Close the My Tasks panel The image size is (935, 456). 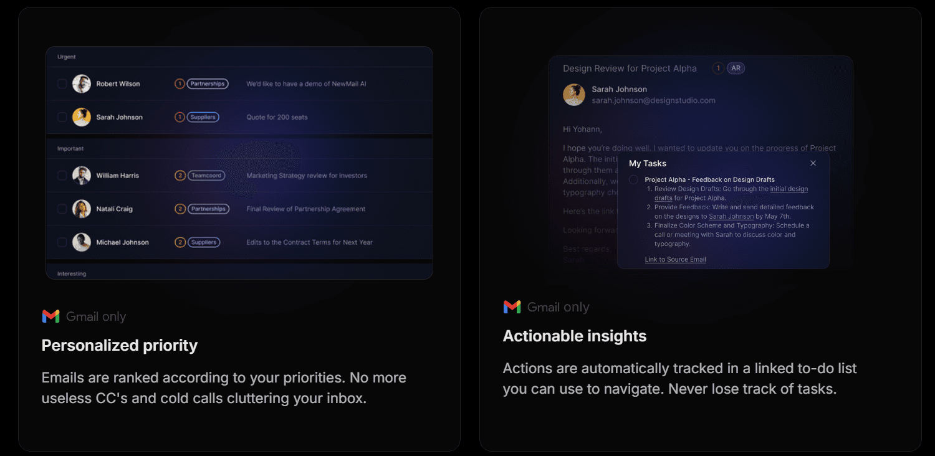click(x=813, y=163)
